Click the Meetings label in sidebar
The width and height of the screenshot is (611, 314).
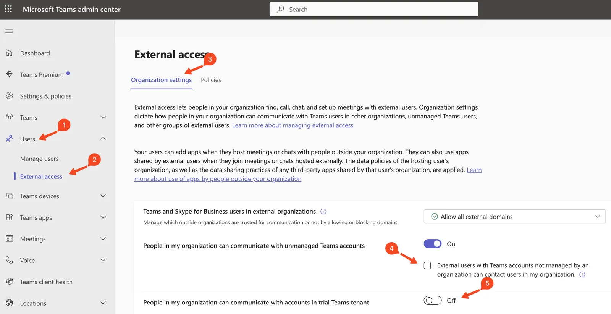(33, 239)
